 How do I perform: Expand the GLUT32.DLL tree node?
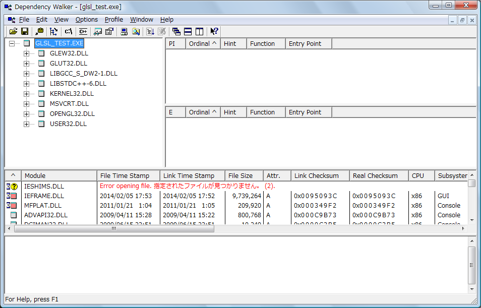point(26,64)
